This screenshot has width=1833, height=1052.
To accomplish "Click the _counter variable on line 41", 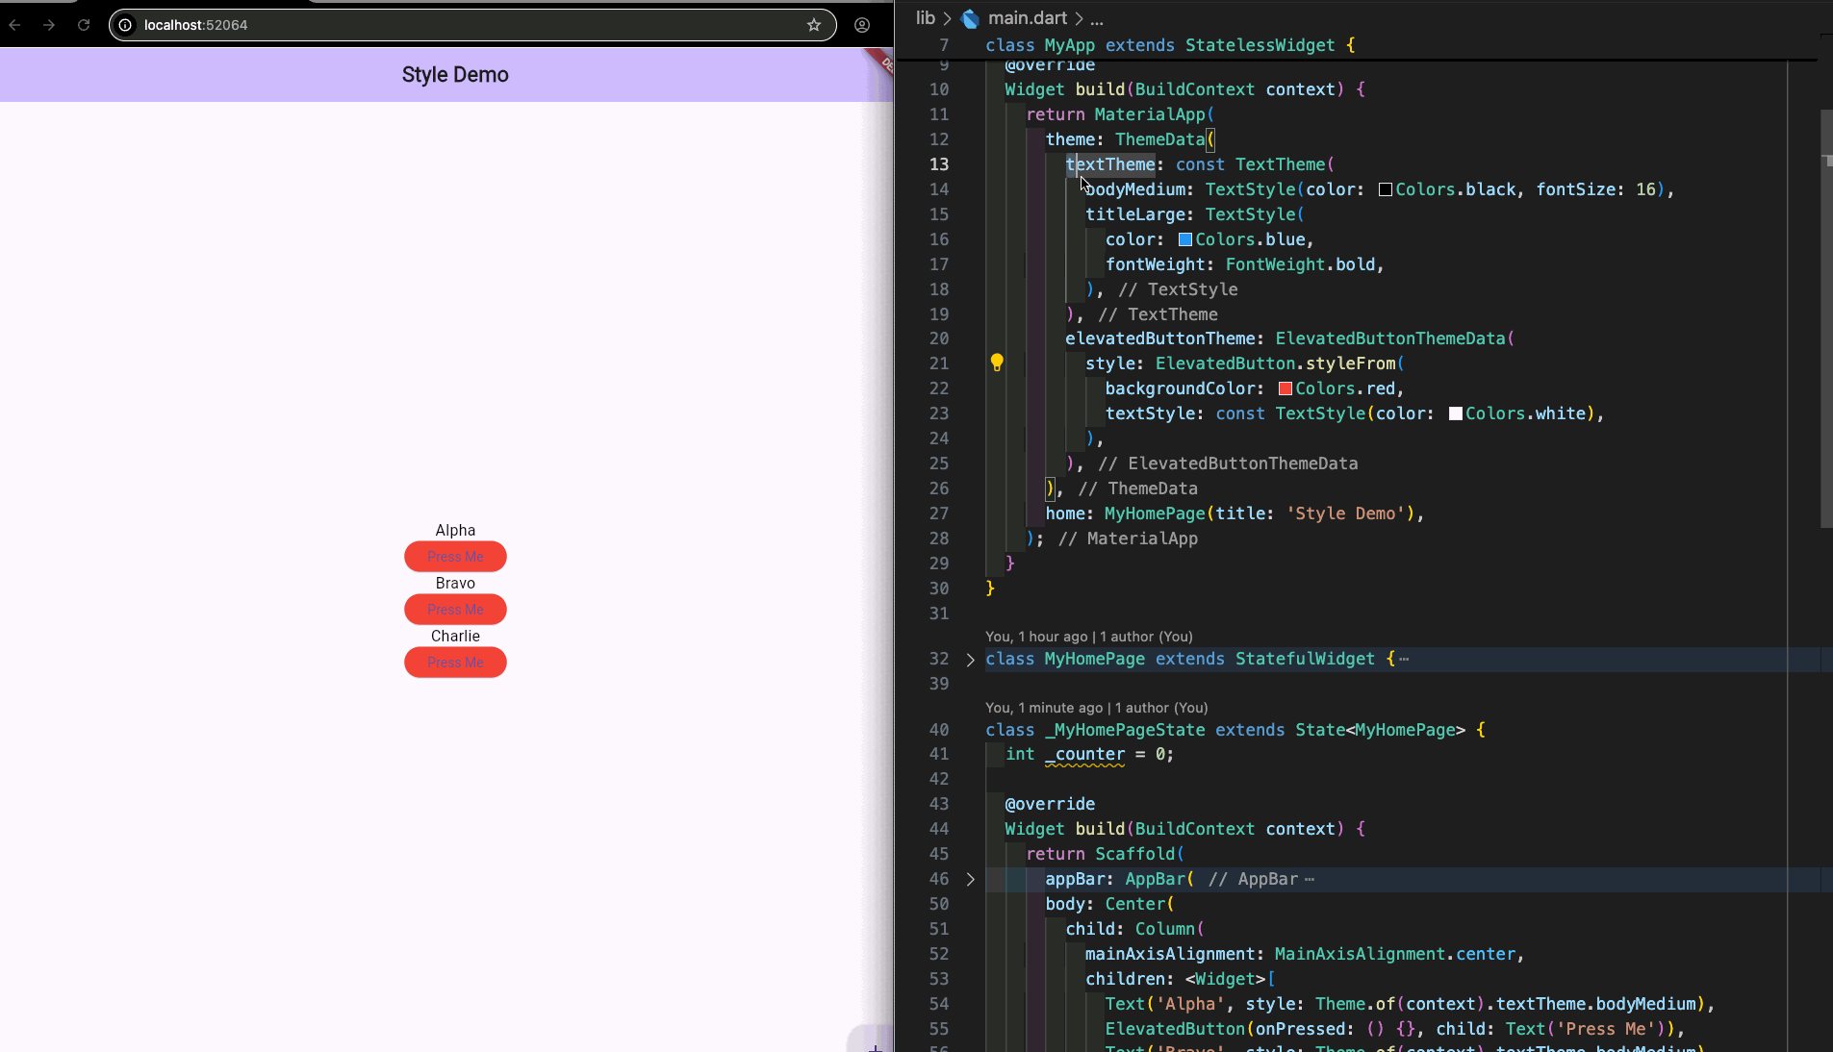I will tap(1084, 755).
